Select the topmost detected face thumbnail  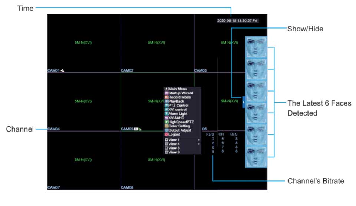tap(256, 47)
